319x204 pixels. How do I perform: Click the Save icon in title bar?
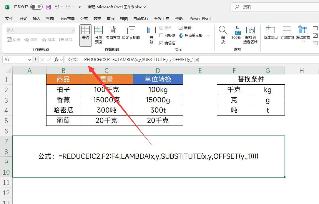[48, 7]
